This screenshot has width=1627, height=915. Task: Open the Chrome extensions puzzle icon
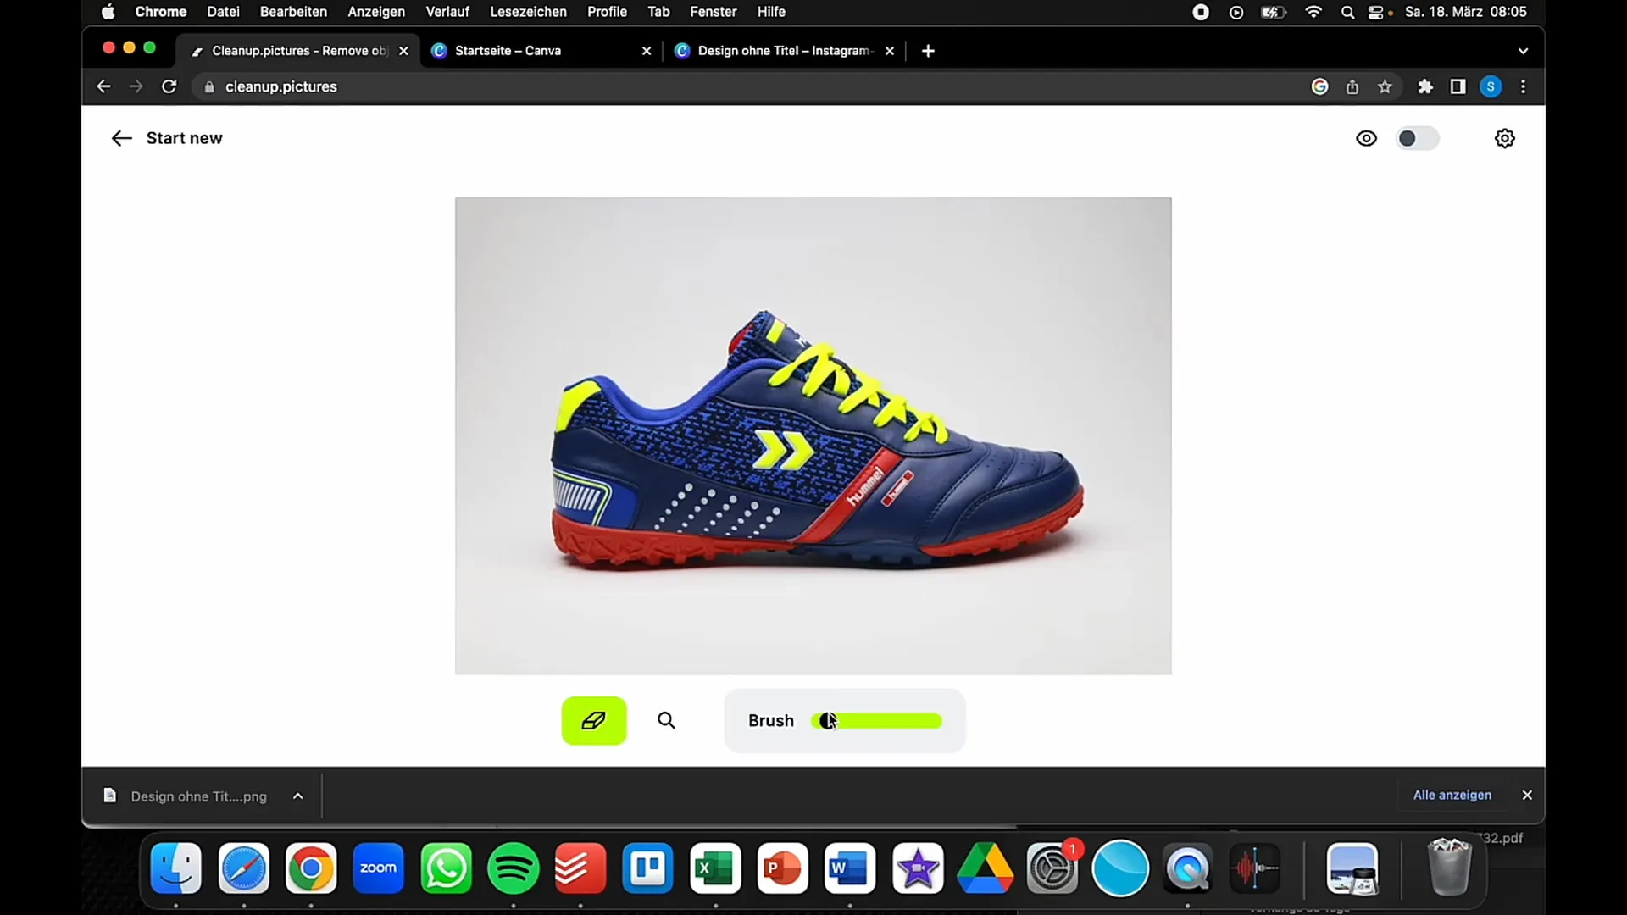click(x=1425, y=86)
